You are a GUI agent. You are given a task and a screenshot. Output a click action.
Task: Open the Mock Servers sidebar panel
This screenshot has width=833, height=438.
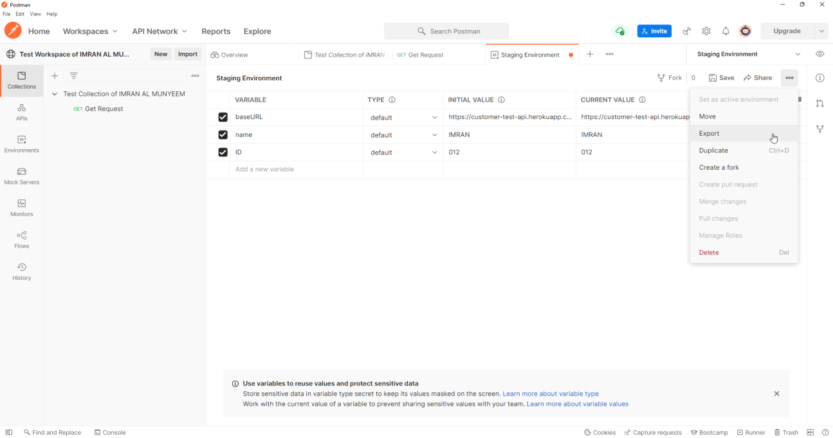point(22,176)
